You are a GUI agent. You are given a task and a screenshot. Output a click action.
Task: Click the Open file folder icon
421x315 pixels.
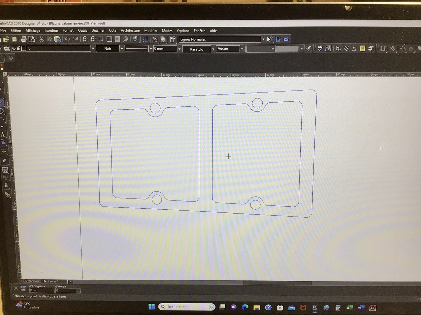tap(6, 39)
